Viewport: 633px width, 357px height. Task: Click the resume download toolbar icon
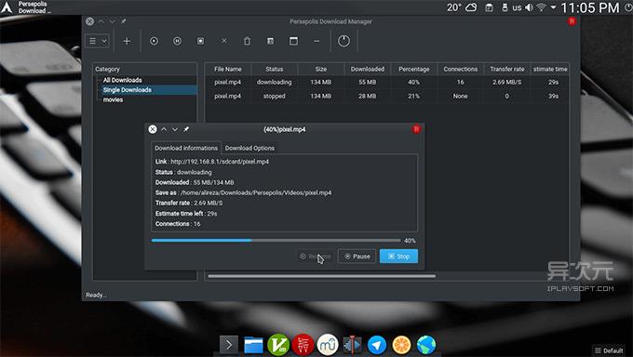point(154,41)
